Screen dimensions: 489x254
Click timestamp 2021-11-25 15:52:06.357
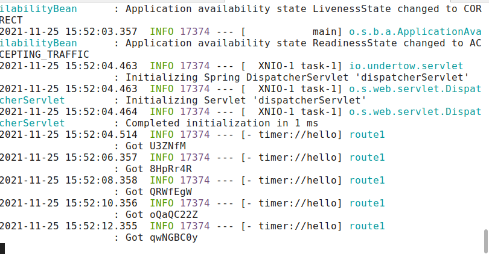pos(69,158)
